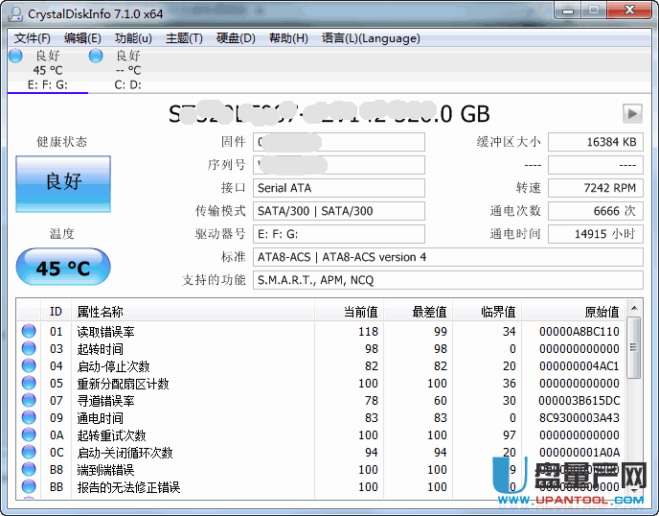659x516 pixels.
Task: Open the 主题(T) menu
Action: 184,38
